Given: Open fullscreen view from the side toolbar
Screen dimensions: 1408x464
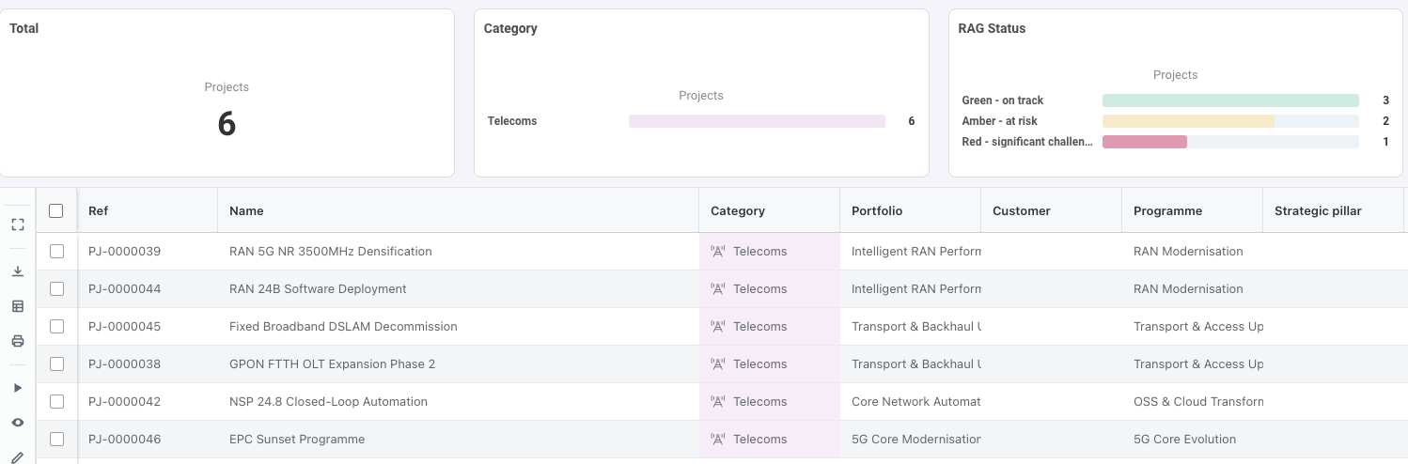Looking at the screenshot, I should [x=18, y=224].
